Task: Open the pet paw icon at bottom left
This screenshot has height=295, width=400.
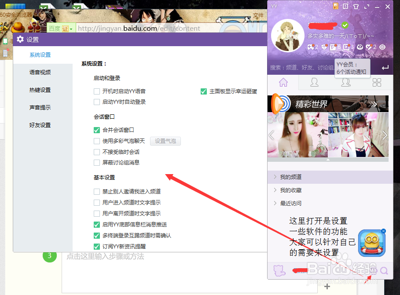Action: [279, 270]
